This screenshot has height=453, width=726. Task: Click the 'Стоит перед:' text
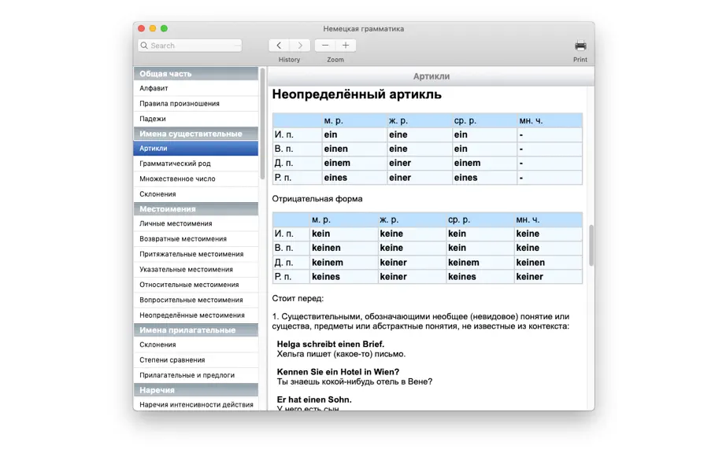[298, 299]
